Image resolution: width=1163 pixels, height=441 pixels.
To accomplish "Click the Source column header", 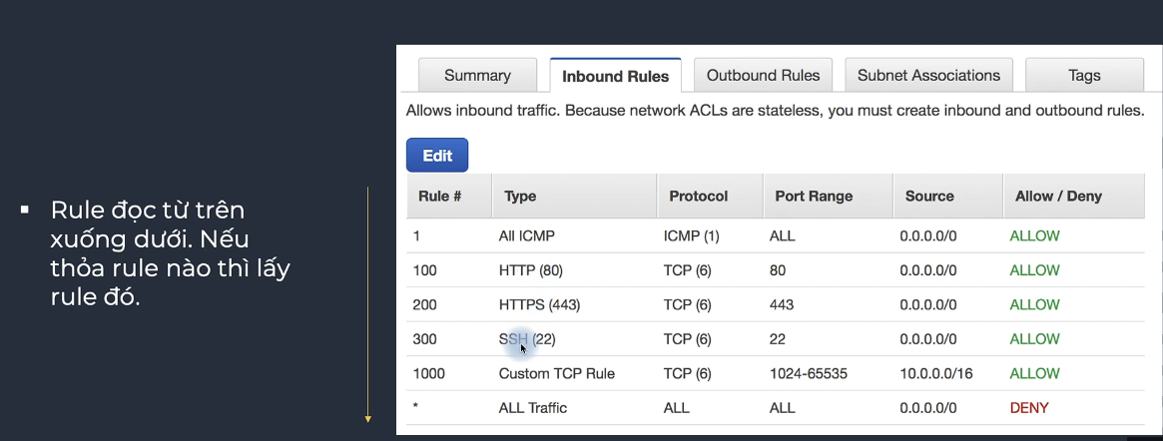I will (x=929, y=197).
